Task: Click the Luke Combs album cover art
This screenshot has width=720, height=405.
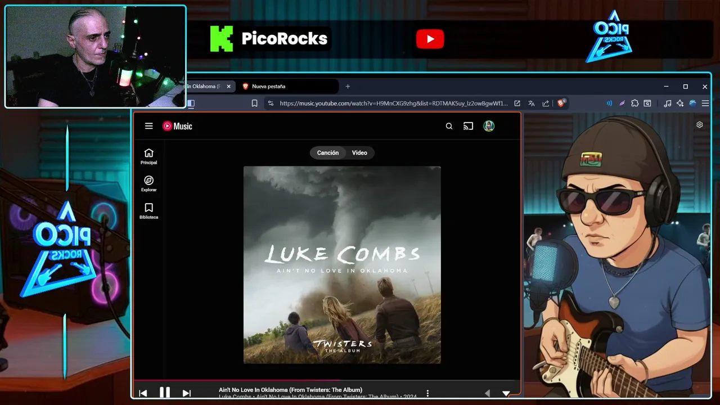Action: (x=342, y=265)
